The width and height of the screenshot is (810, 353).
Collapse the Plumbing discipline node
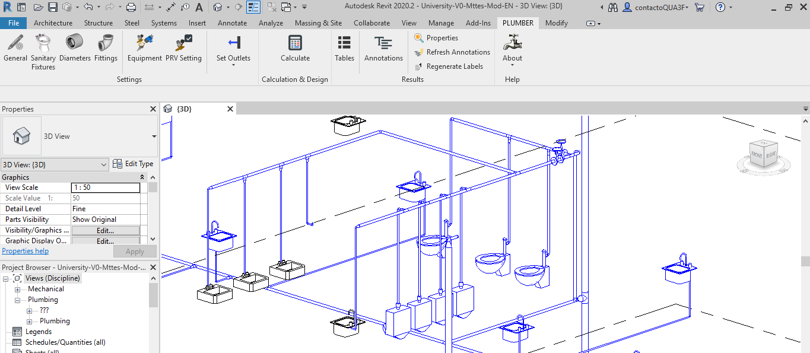click(18, 300)
